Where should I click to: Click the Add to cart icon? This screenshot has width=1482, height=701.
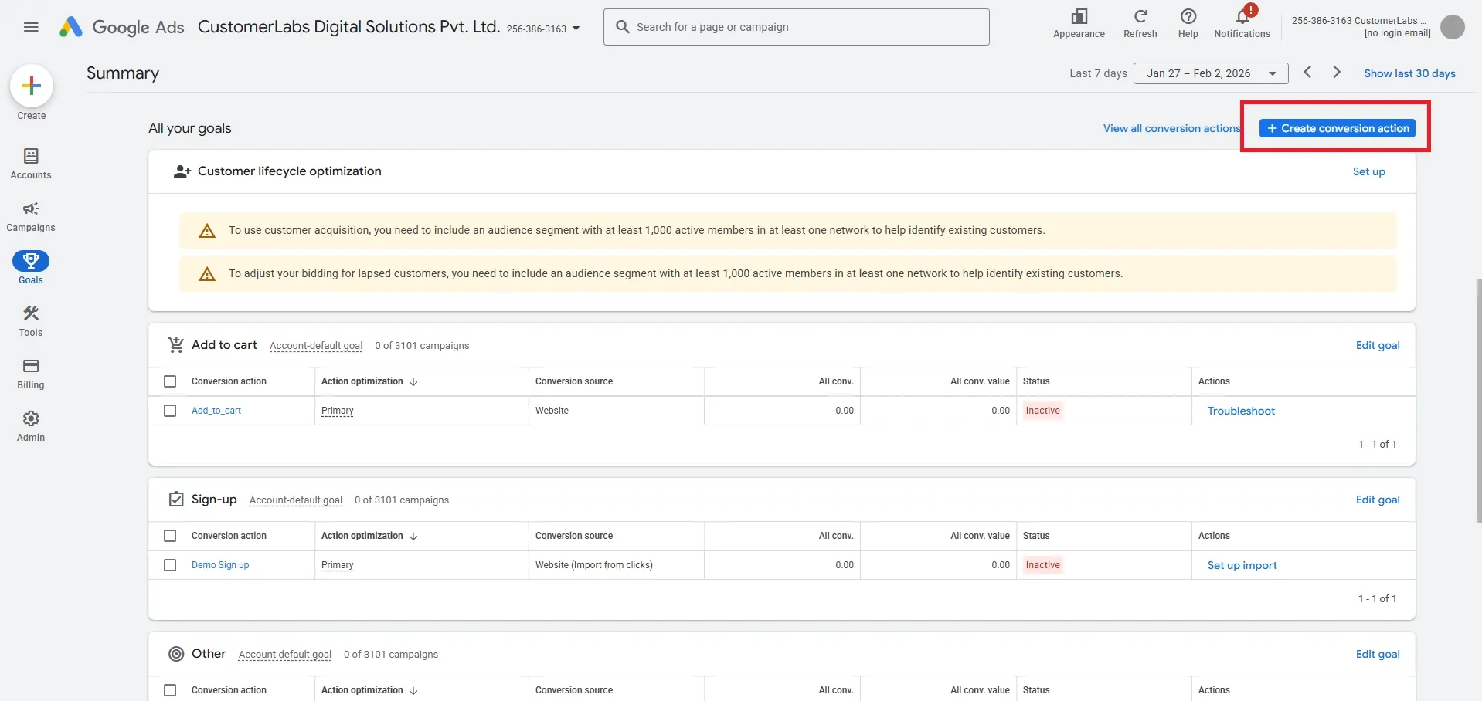click(x=176, y=344)
